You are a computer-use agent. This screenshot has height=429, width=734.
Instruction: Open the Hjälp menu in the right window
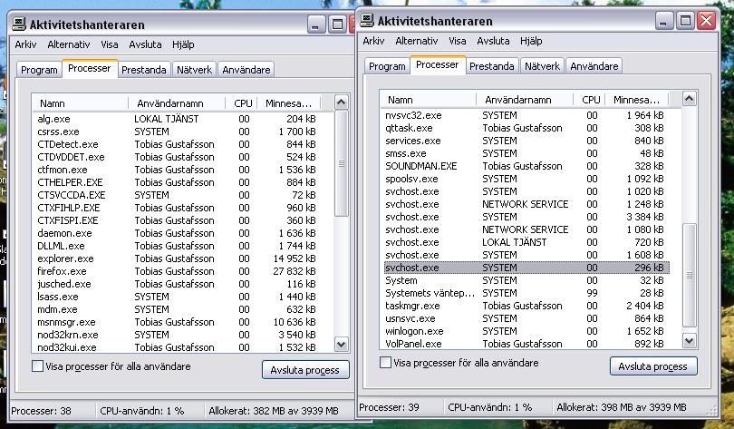[x=531, y=41]
